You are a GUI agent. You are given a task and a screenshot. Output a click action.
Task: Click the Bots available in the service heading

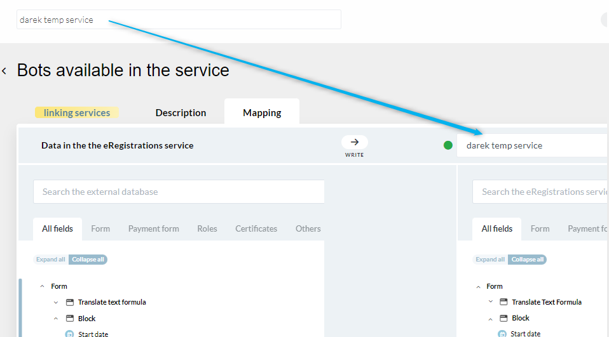[123, 70]
